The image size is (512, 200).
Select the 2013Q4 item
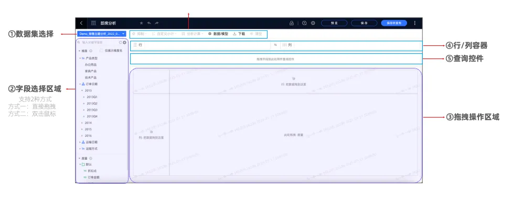pyautogui.click(x=92, y=116)
